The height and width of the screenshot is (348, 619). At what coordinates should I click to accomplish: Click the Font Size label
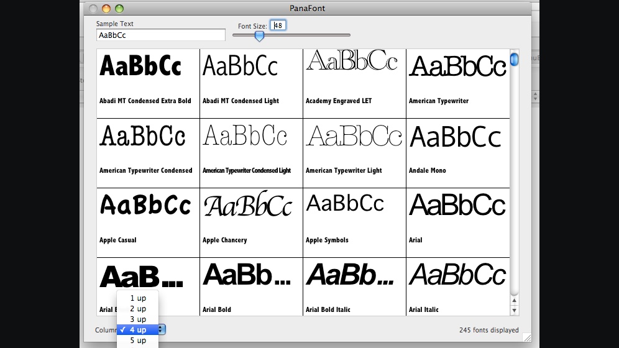(252, 26)
